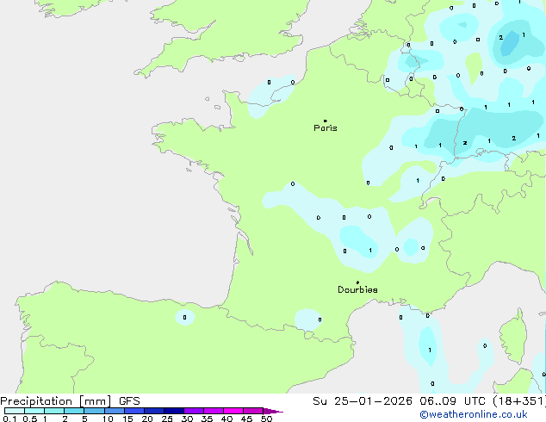The height and width of the screenshot is (422, 546).
Task: Click the Dourbies location label
Action: 357,290
